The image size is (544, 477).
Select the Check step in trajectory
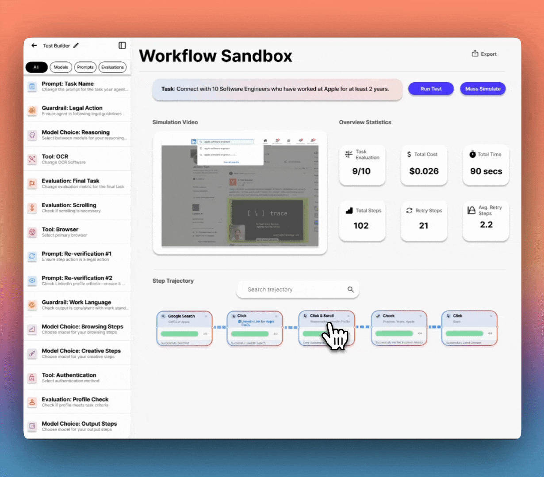point(399,329)
